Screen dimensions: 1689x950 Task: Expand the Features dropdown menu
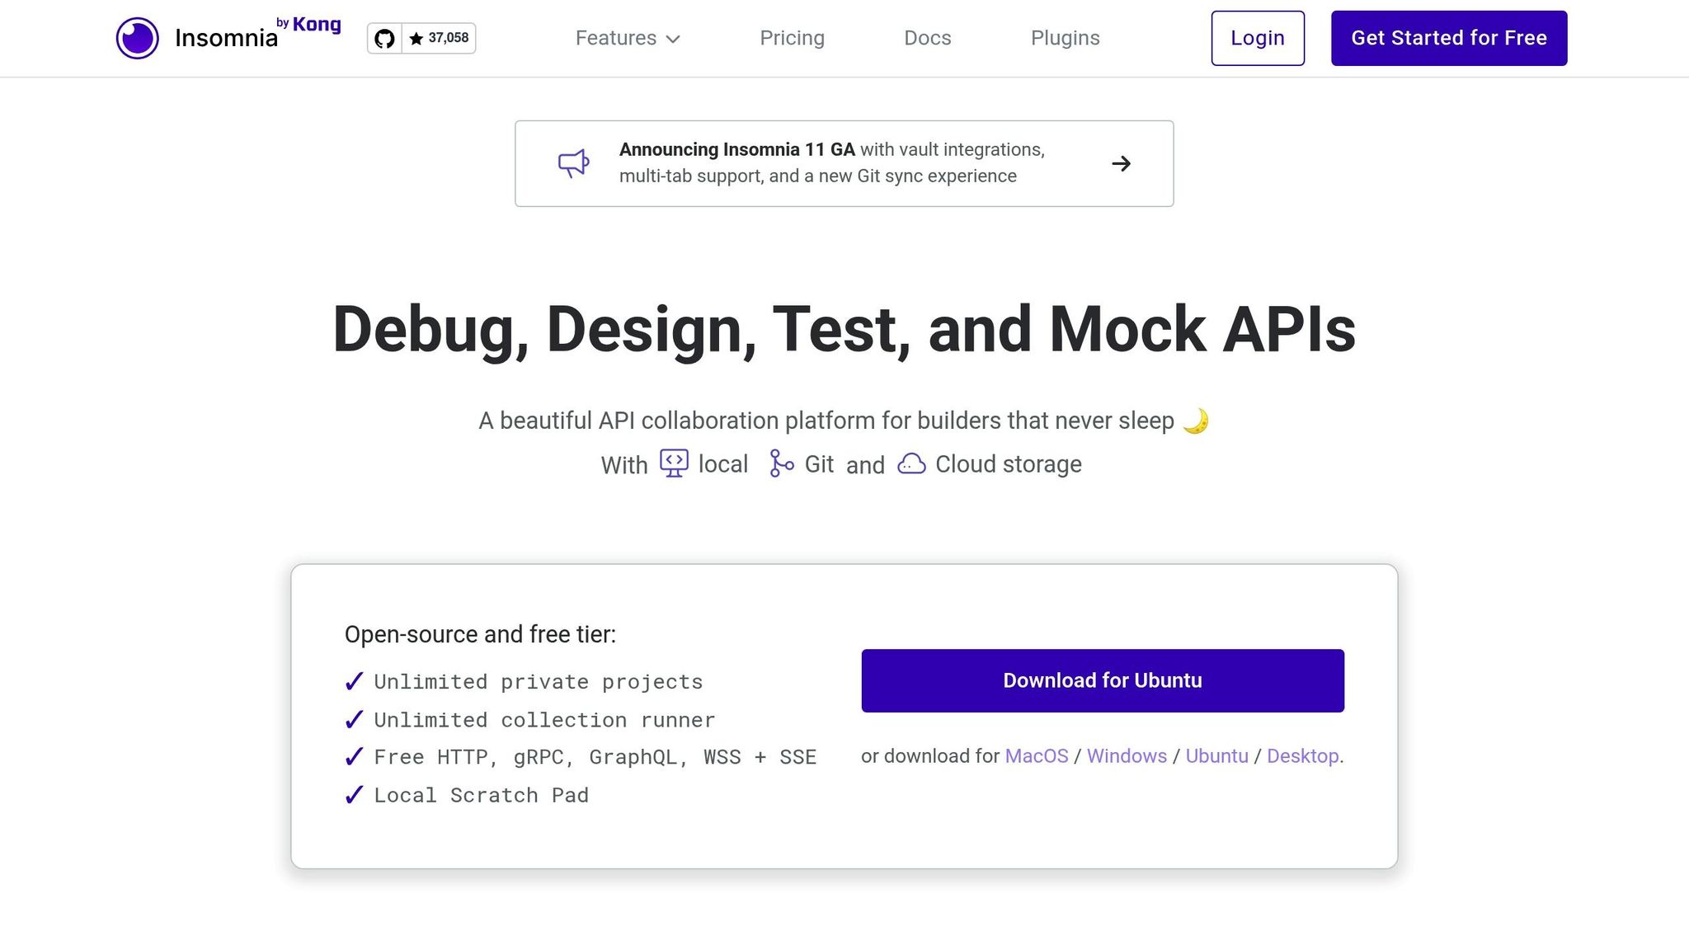coord(628,38)
